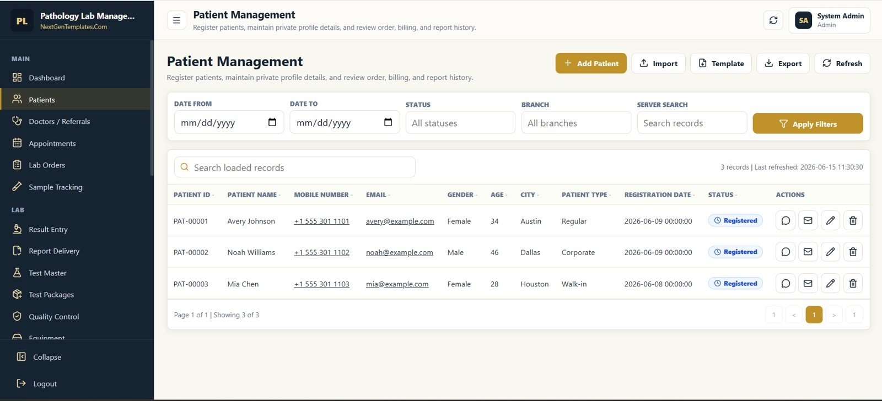
Task: Toggle the hamburger menu in header
Action: (x=176, y=20)
